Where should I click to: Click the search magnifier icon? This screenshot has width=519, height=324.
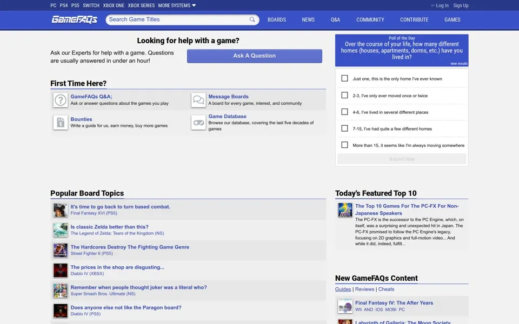pos(252,19)
